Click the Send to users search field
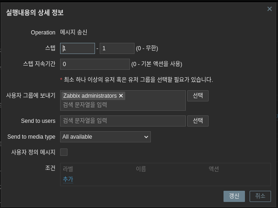Screen dimensions: 278x208 pyautogui.click(x=123, y=121)
